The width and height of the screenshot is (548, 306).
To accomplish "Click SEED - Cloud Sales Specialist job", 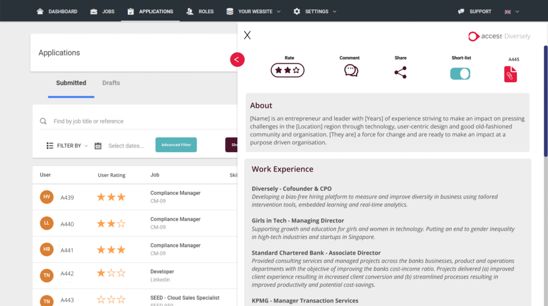I will coord(185,298).
